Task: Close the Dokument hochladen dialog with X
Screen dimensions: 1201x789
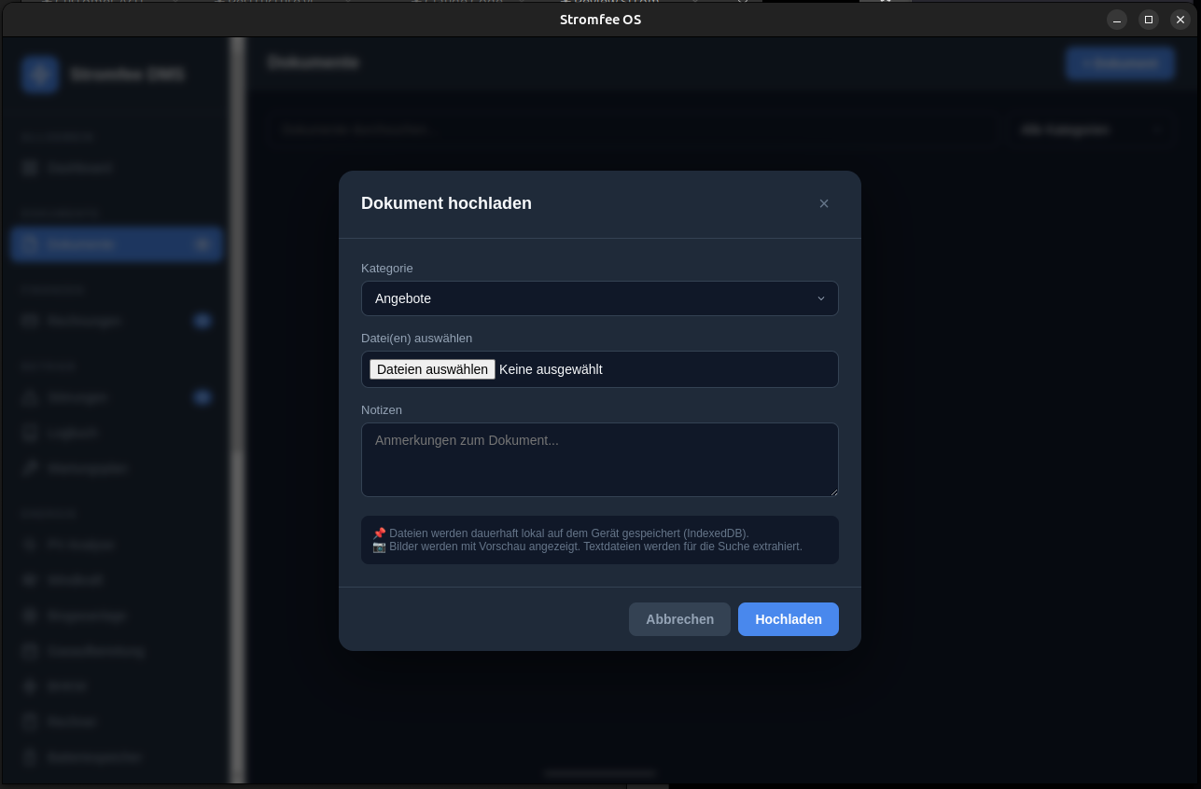Action: point(823,203)
